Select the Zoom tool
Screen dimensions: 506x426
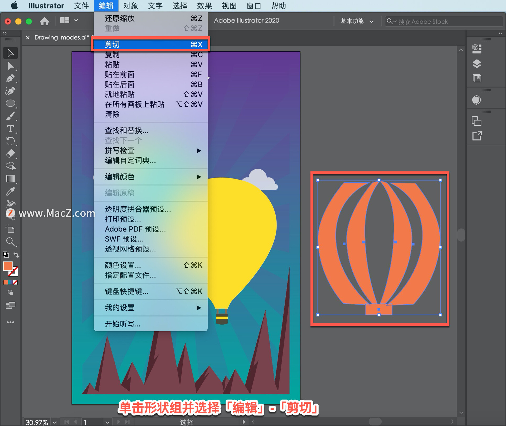11,241
